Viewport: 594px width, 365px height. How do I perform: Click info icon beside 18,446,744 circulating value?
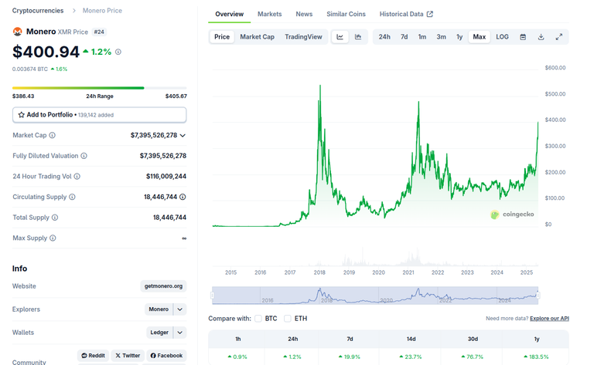[x=183, y=197]
